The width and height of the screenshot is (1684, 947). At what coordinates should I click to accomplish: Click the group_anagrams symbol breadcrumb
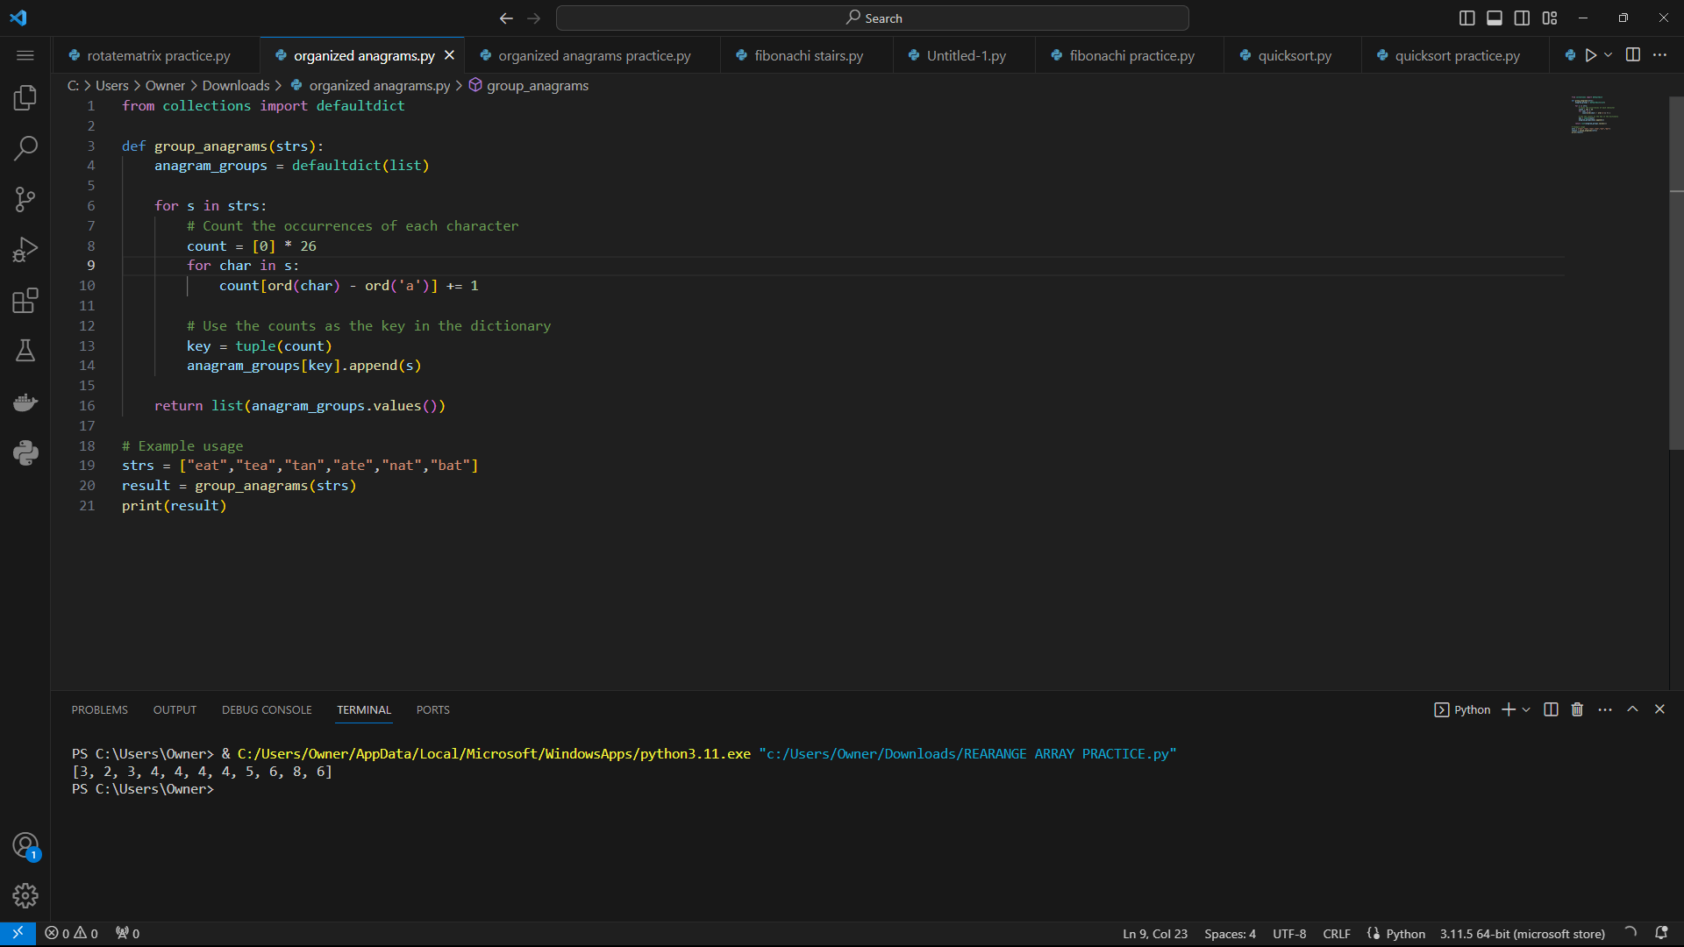pos(529,85)
